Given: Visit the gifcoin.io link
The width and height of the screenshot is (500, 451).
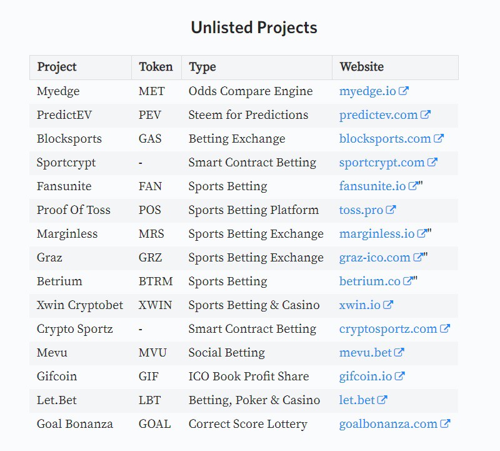Looking at the screenshot, I should (x=366, y=376).
